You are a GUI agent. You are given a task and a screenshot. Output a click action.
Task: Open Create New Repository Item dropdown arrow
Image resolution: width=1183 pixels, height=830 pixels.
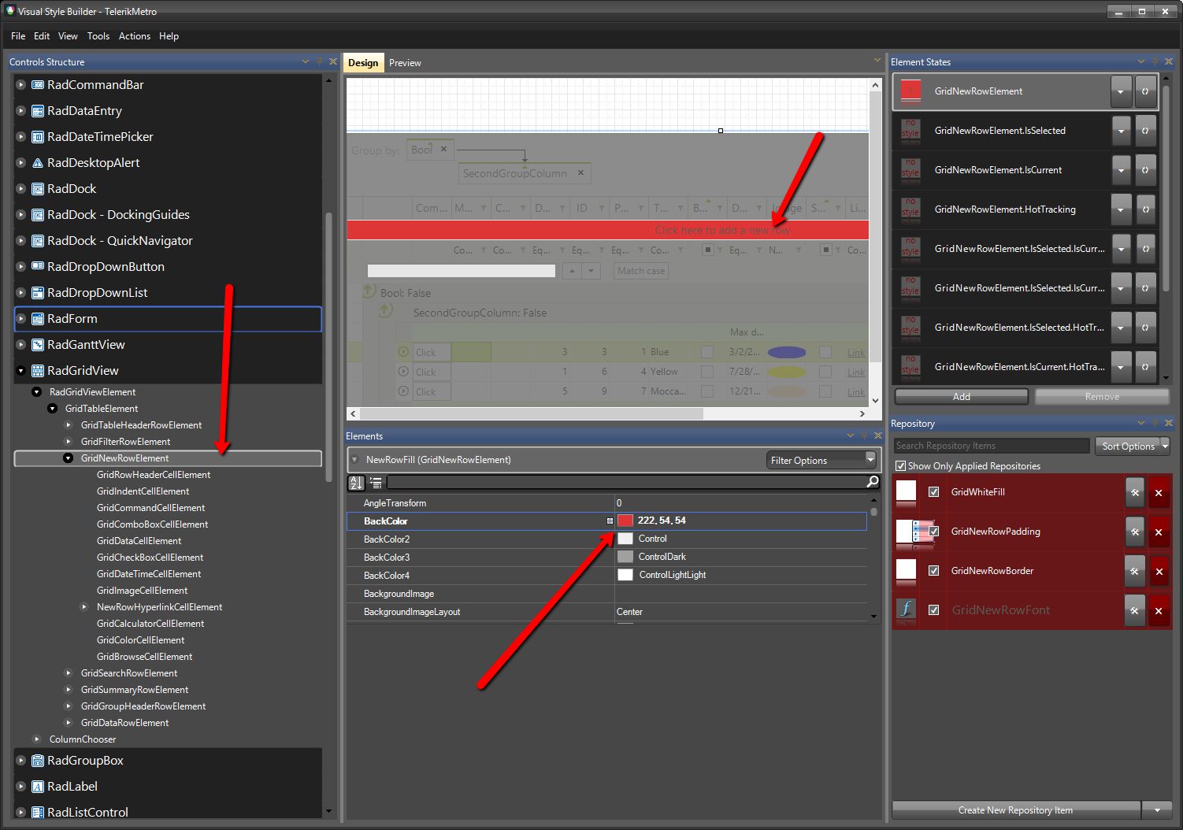pos(1157,810)
